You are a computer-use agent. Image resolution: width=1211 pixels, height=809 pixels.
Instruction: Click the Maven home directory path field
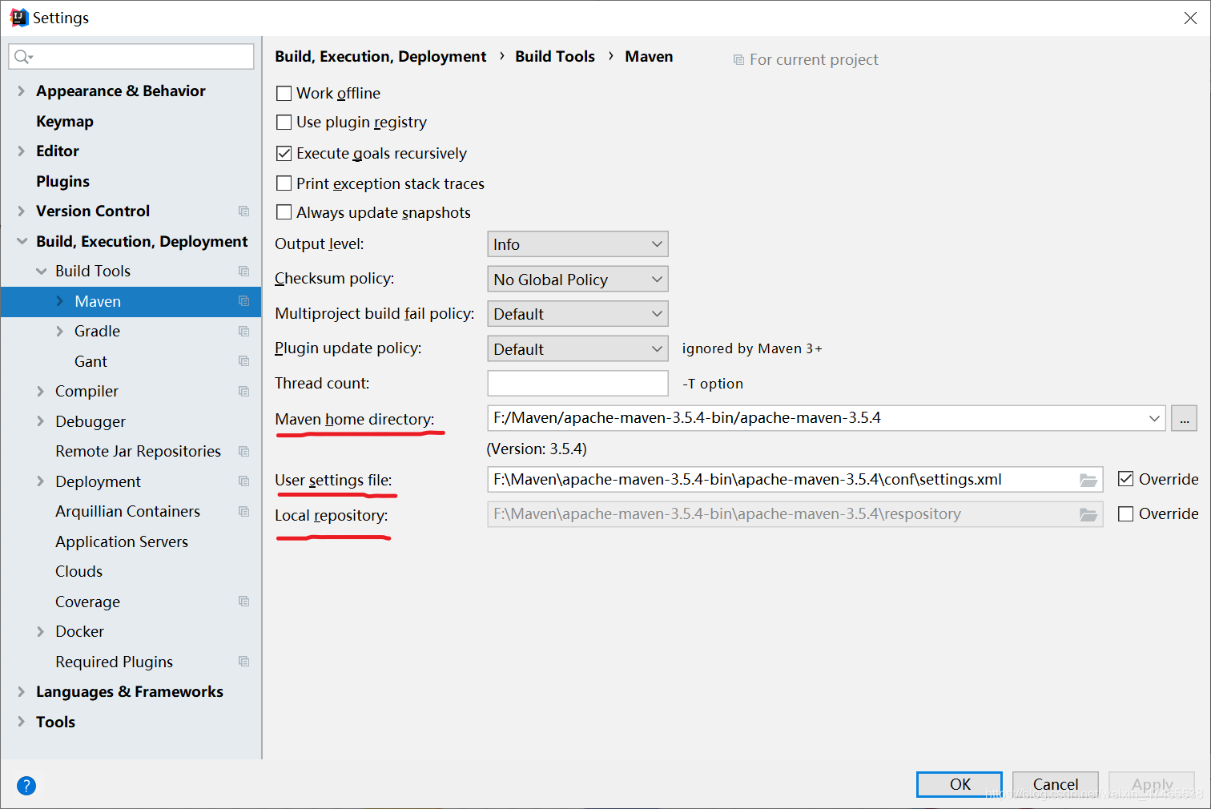tap(826, 418)
